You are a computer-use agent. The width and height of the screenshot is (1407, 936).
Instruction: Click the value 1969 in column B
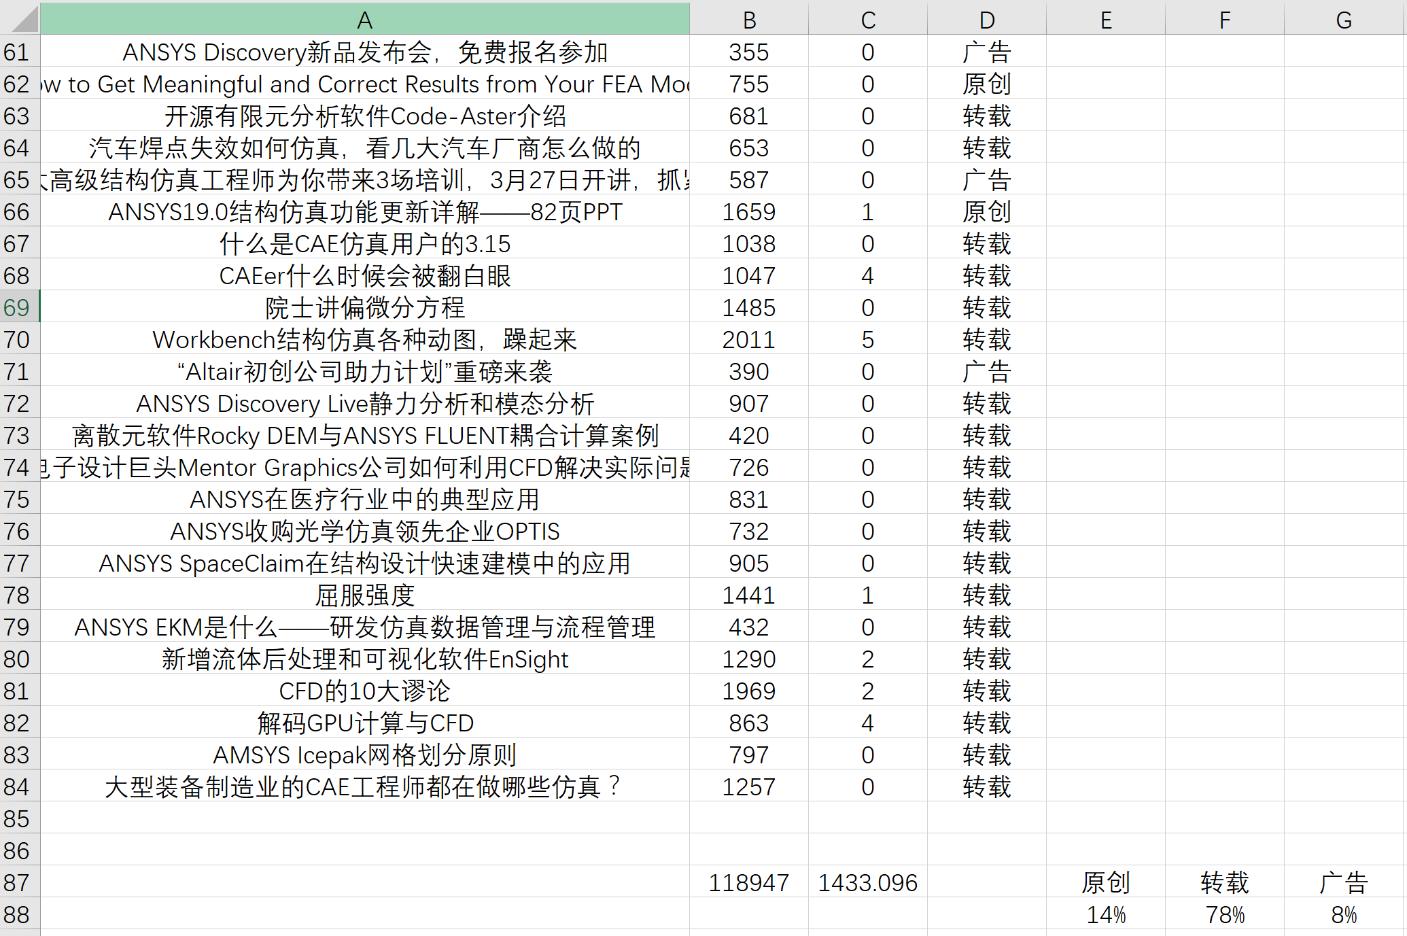(x=749, y=691)
